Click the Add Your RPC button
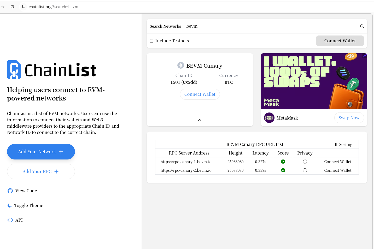Screen dimensions: 374x249 pos(41,171)
